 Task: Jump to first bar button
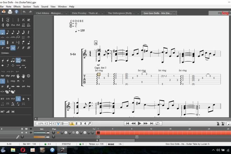coord(128,124)
